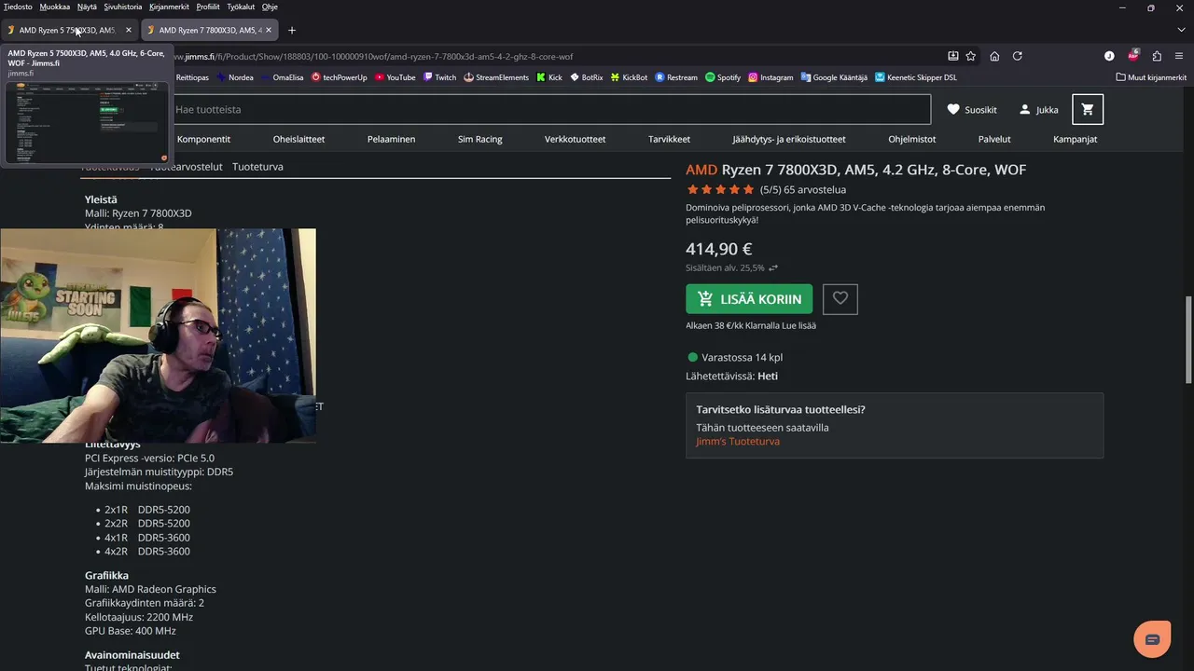Screen dimensions: 1194x671
Task: Close the Ryzen 7 7800X3D tab
Action: pos(269,30)
